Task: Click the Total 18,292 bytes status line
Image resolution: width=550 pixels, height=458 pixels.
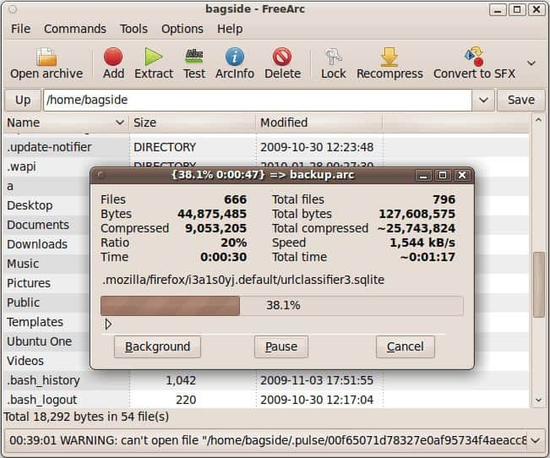Action: point(86,417)
